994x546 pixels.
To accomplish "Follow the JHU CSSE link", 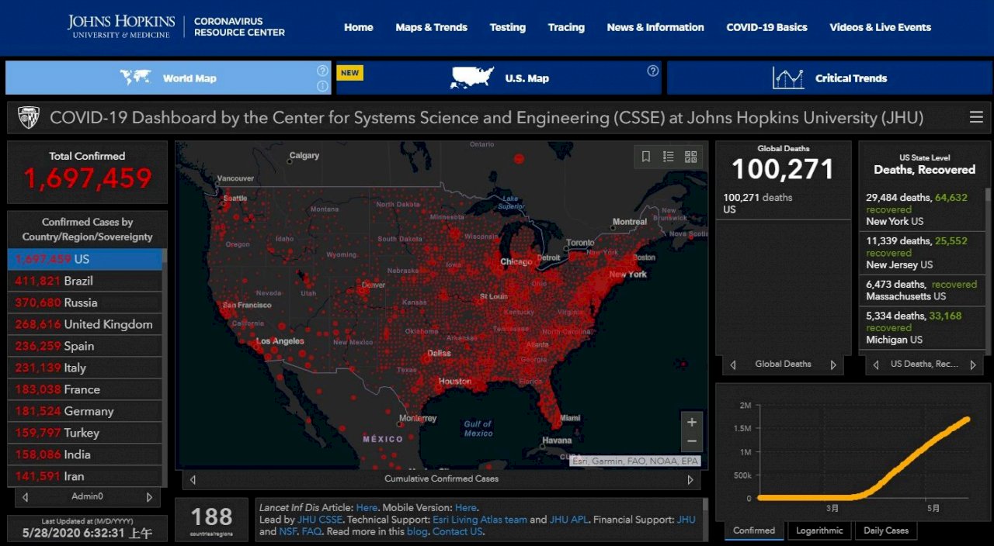I will click(319, 520).
